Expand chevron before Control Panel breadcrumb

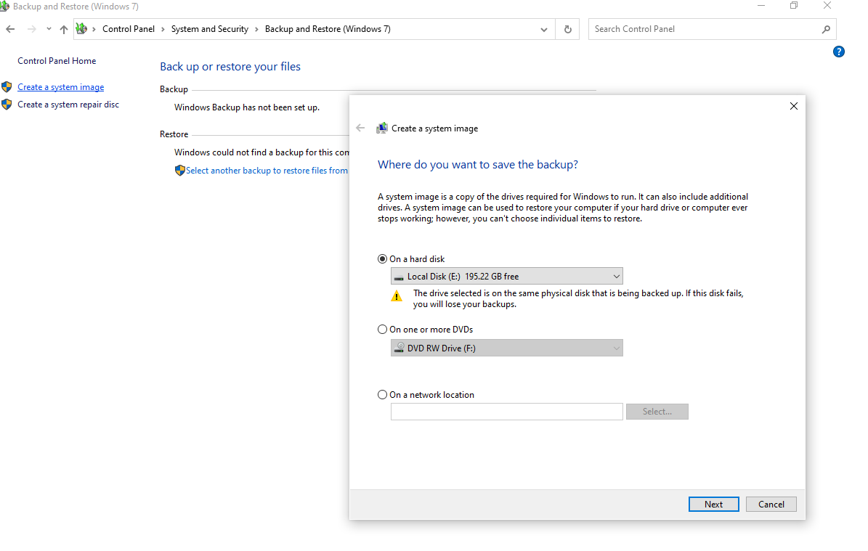click(94, 29)
